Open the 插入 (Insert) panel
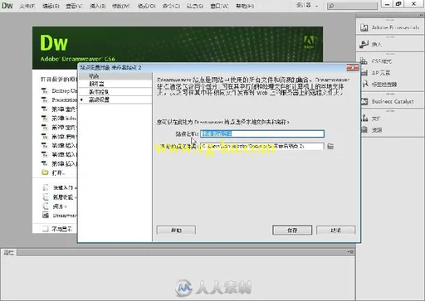The image size is (425, 301). pyautogui.click(x=371, y=44)
